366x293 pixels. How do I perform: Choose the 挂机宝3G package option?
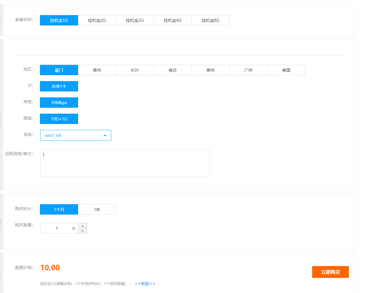(135, 20)
